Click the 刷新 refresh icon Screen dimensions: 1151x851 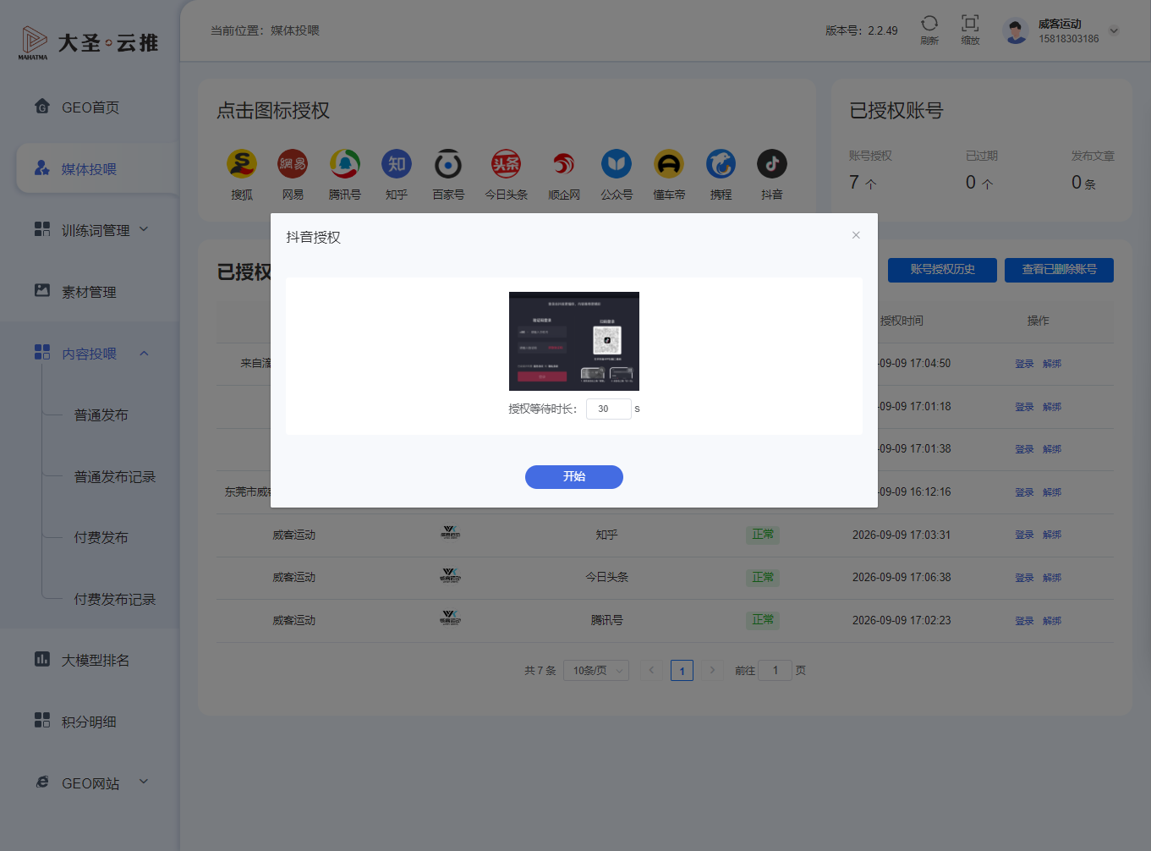[929, 24]
